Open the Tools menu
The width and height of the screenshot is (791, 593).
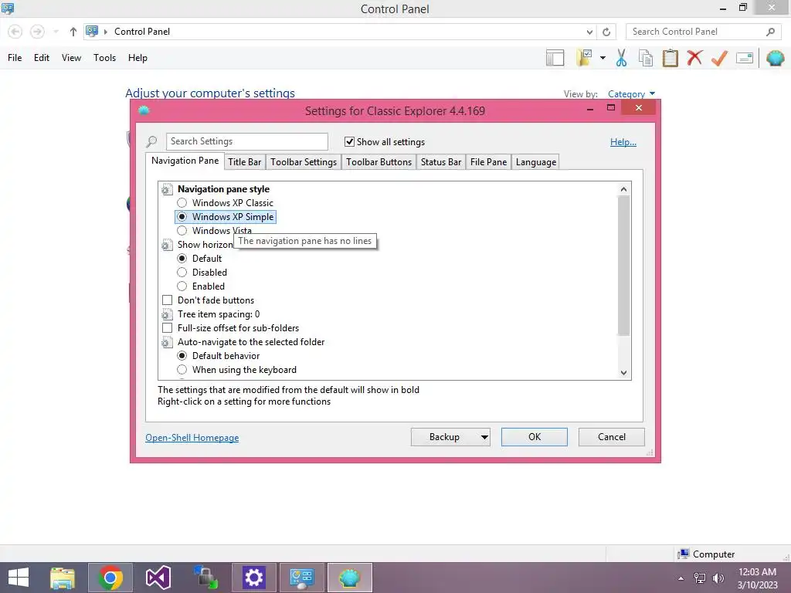104,58
